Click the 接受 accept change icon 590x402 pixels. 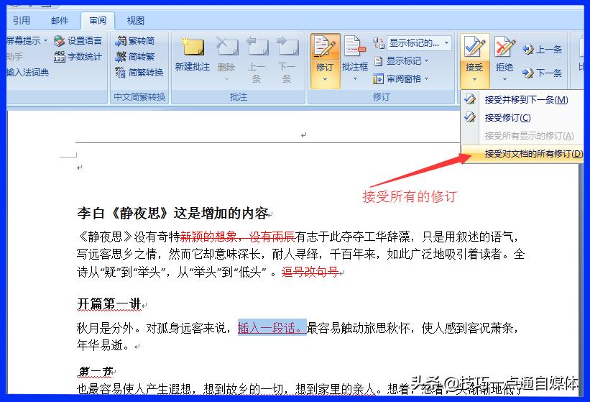tap(474, 47)
